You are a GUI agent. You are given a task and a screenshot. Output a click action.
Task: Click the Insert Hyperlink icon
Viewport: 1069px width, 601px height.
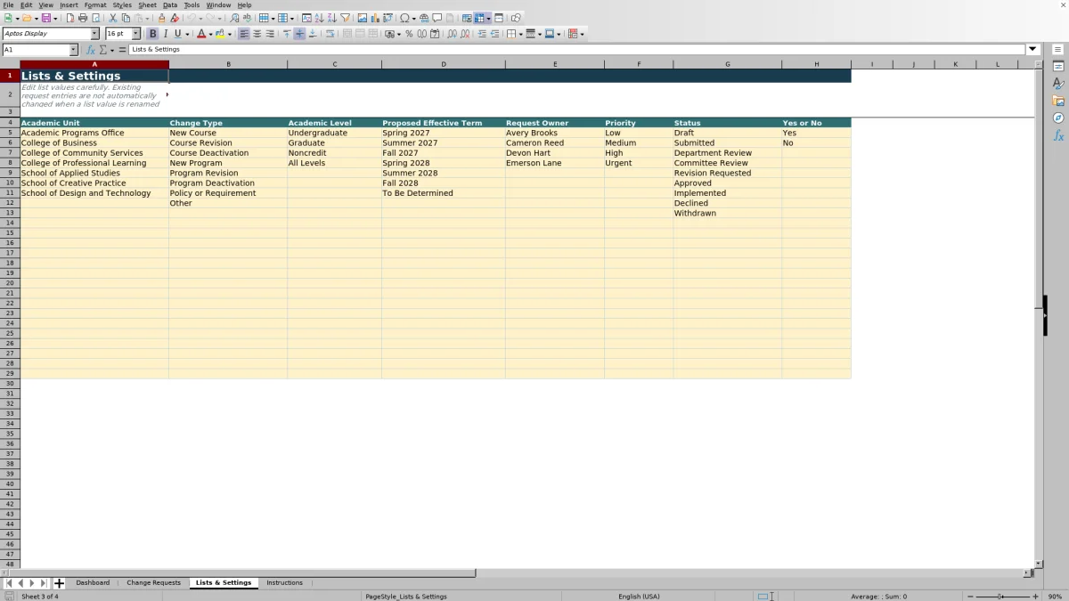424,18
